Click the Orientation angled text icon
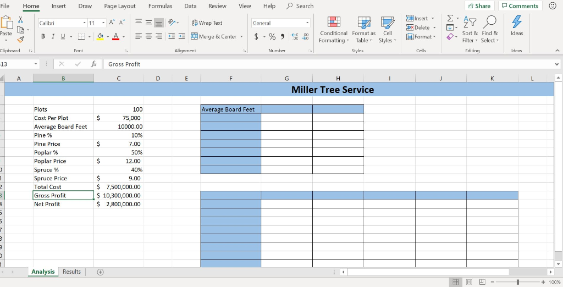The image size is (563, 287). [172, 23]
